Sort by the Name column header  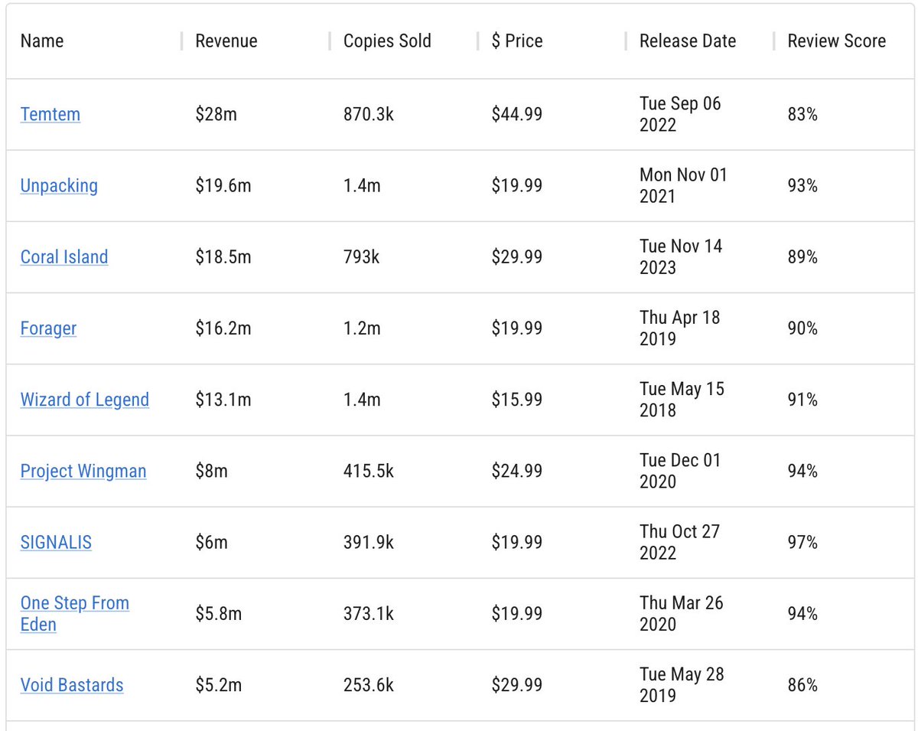[42, 41]
